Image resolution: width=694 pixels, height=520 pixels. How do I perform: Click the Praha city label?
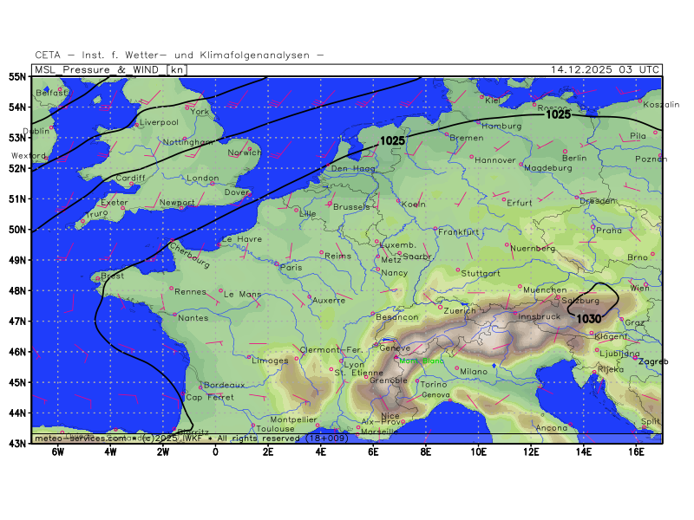tap(609, 231)
